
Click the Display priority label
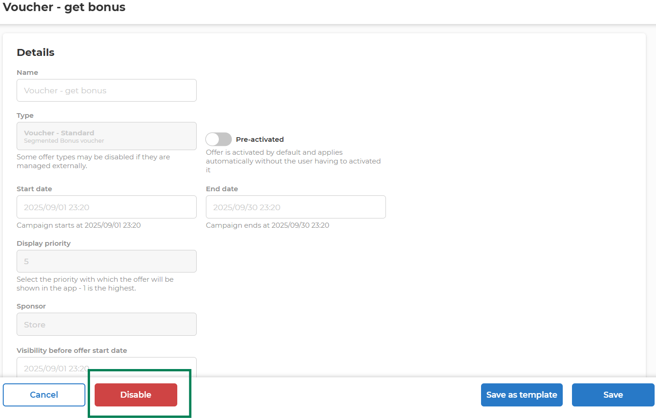43,243
